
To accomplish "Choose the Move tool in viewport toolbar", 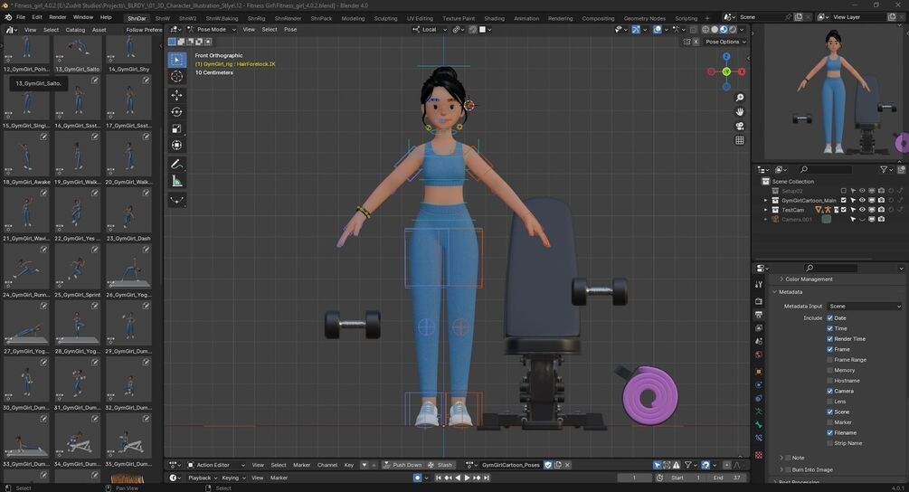I will tap(176, 95).
